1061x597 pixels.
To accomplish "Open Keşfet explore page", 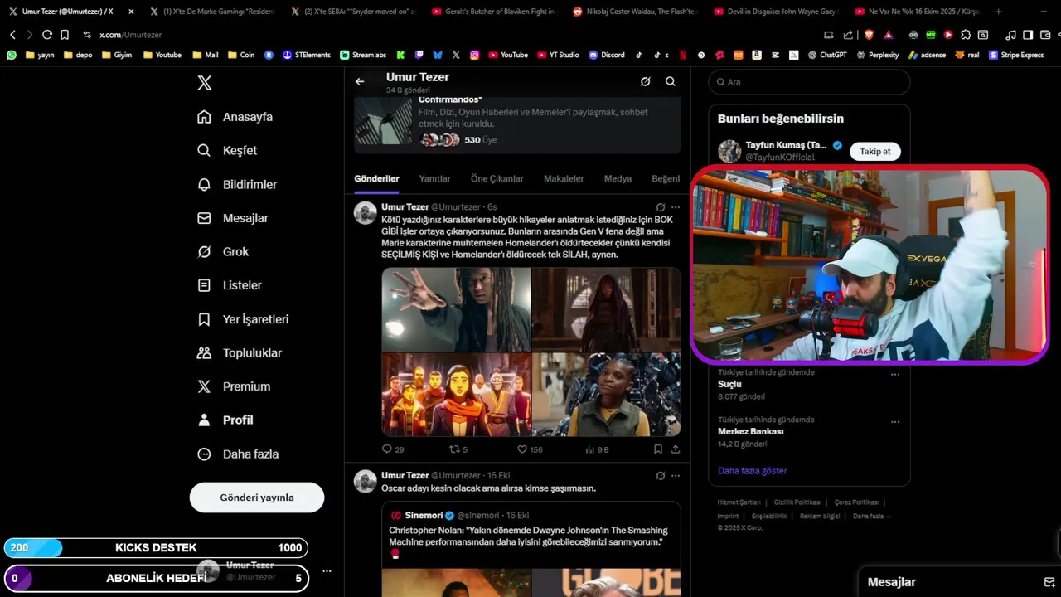I will click(x=227, y=150).
